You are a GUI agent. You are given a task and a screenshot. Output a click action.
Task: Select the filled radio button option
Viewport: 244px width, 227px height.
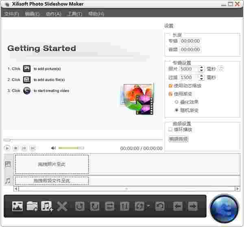click(x=176, y=110)
